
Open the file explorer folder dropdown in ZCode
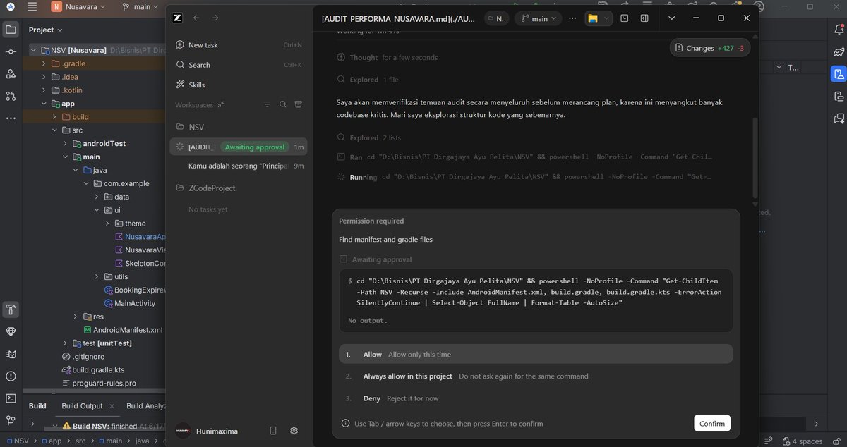[598, 18]
